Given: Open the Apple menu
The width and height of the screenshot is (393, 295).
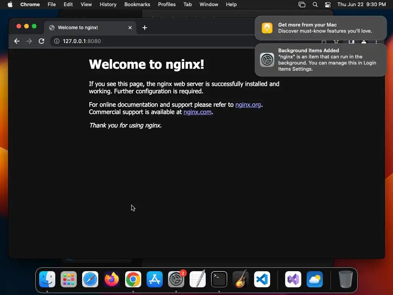Looking at the screenshot, I should click(10, 5).
